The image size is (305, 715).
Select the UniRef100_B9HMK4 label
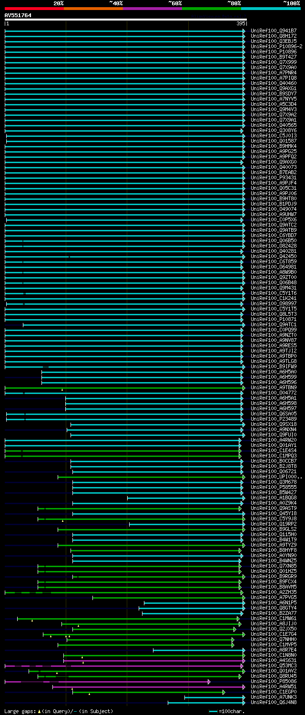tap(274, 146)
